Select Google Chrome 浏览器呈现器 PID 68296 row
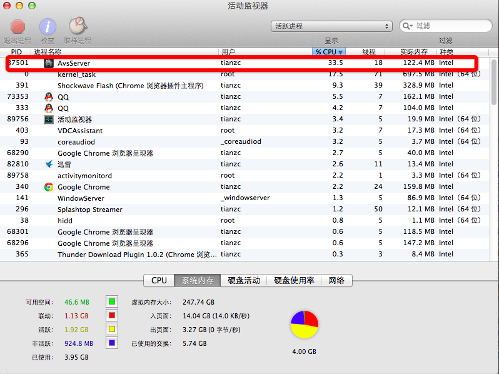499x374 pixels. point(244,243)
